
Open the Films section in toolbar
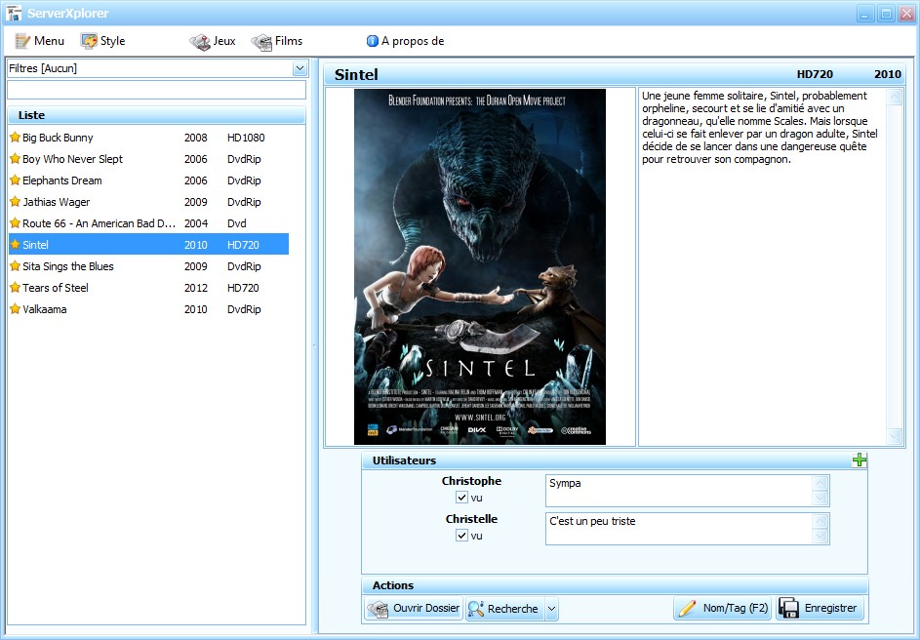[277, 41]
